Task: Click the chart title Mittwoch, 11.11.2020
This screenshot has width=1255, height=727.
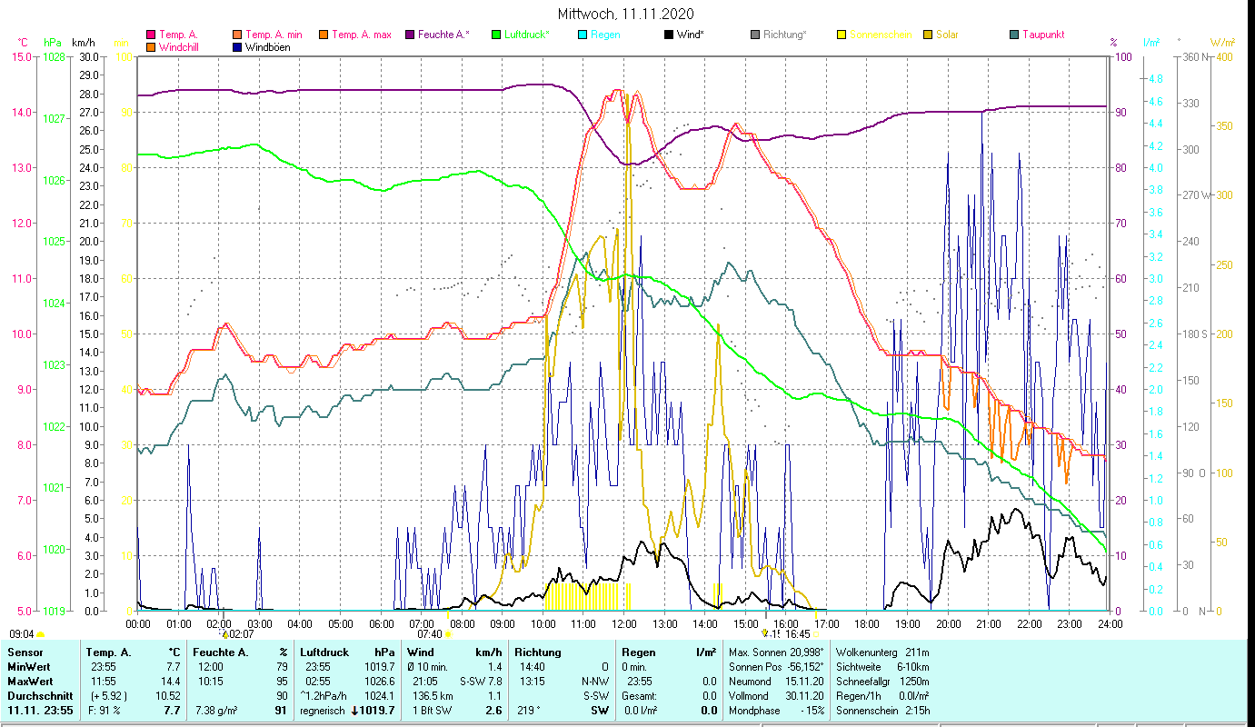Action: pyautogui.click(x=627, y=15)
